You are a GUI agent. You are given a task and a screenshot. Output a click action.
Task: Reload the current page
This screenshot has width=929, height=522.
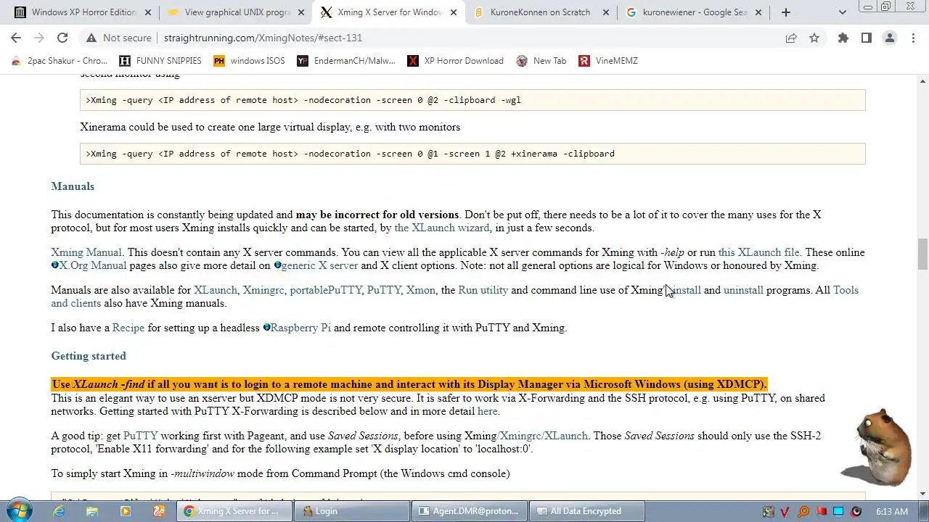[62, 38]
